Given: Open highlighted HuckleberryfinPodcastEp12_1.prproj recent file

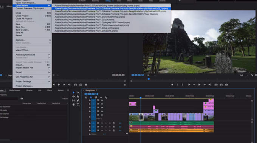Looking at the screenshot, I should [x=111, y=9].
